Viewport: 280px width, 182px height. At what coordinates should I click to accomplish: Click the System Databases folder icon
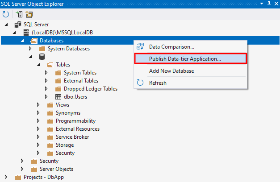pyautogui.click(x=42, y=49)
